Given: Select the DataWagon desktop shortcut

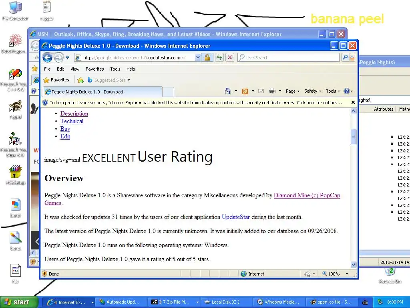Looking at the screenshot, I should 15,43.
